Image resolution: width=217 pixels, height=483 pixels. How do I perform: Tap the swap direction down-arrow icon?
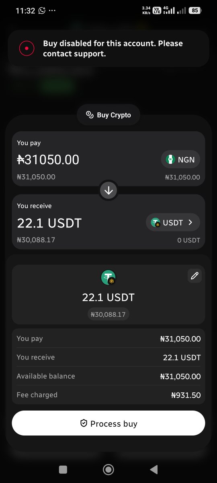pyautogui.click(x=108, y=190)
